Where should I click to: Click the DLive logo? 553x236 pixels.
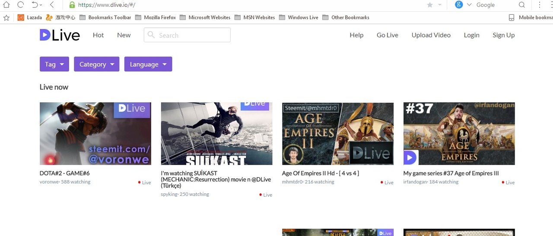(x=60, y=35)
